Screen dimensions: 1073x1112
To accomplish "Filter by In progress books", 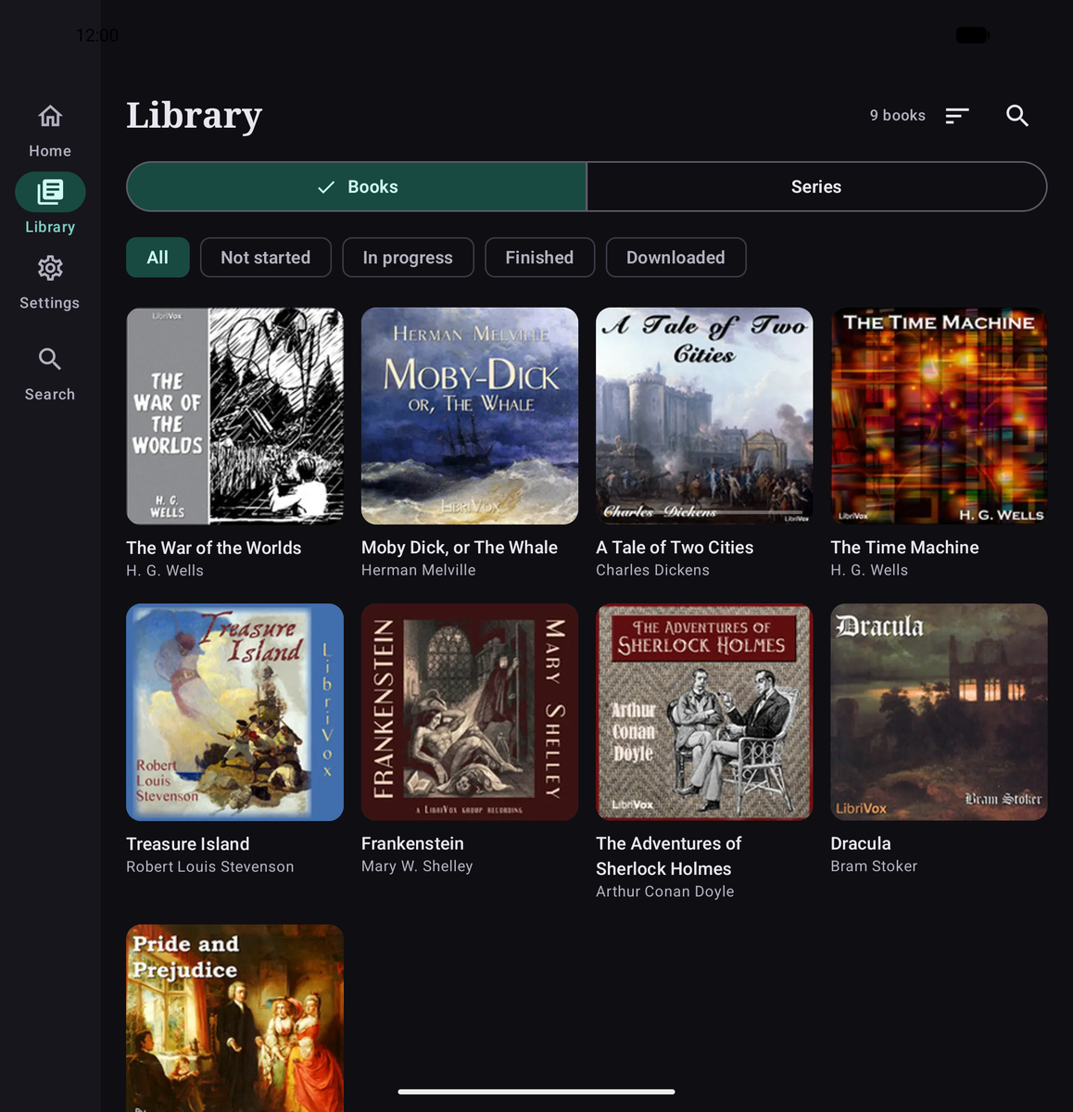I will (408, 258).
